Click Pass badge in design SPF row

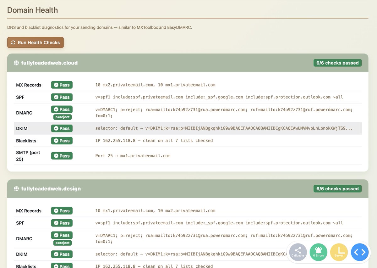coord(62,223)
